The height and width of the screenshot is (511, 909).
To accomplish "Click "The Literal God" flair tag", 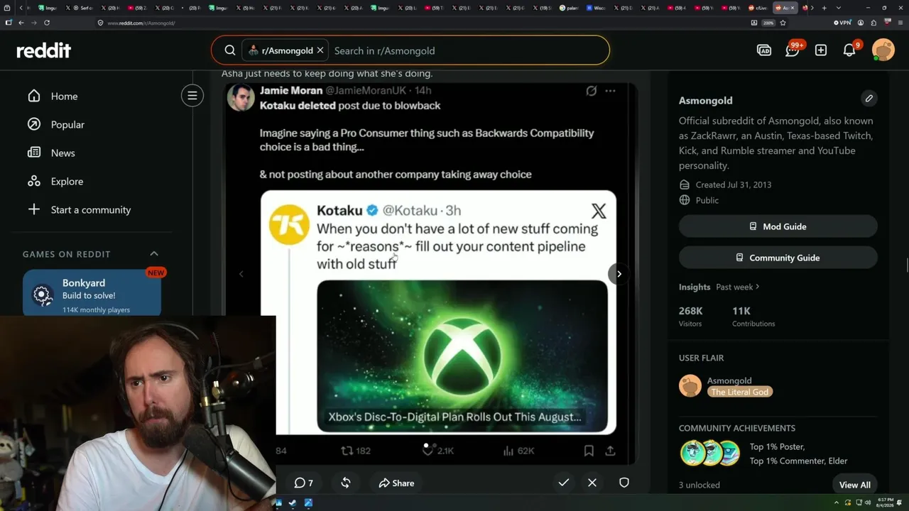I will (x=740, y=392).
